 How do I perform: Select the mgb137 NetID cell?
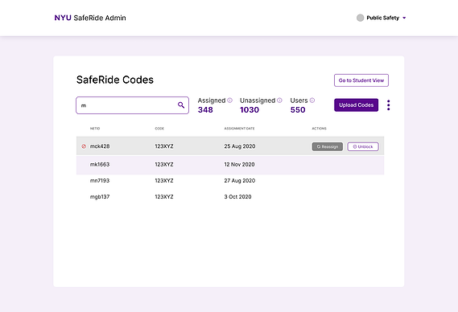(100, 197)
